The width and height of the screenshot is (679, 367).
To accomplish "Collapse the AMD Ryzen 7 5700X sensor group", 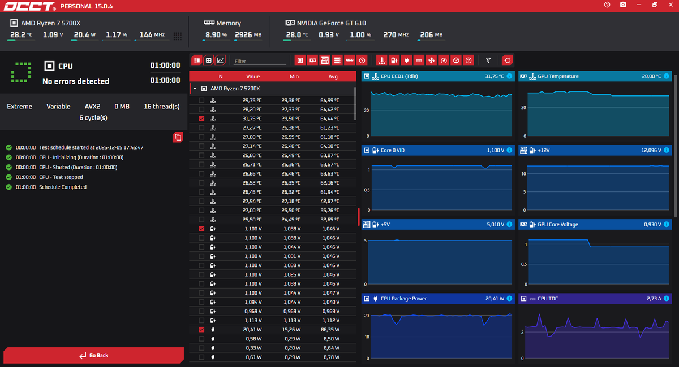I will [x=195, y=89].
